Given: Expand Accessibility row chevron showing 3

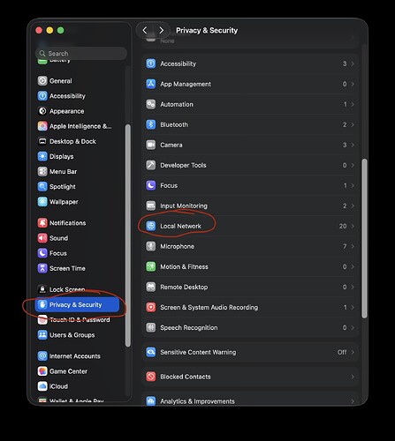Looking at the screenshot, I should click(353, 64).
